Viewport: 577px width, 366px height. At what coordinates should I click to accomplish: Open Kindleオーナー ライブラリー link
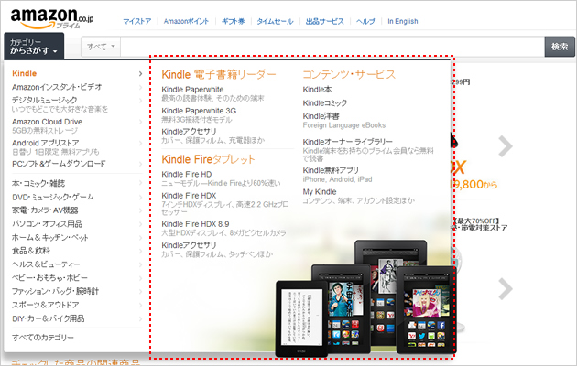pyautogui.click(x=348, y=142)
